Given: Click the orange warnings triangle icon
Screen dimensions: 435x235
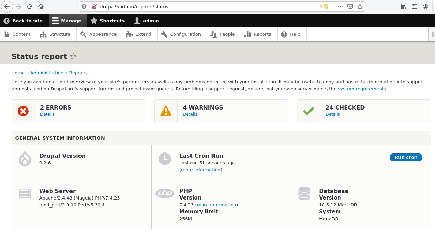Looking at the screenshot, I should coord(166,111).
